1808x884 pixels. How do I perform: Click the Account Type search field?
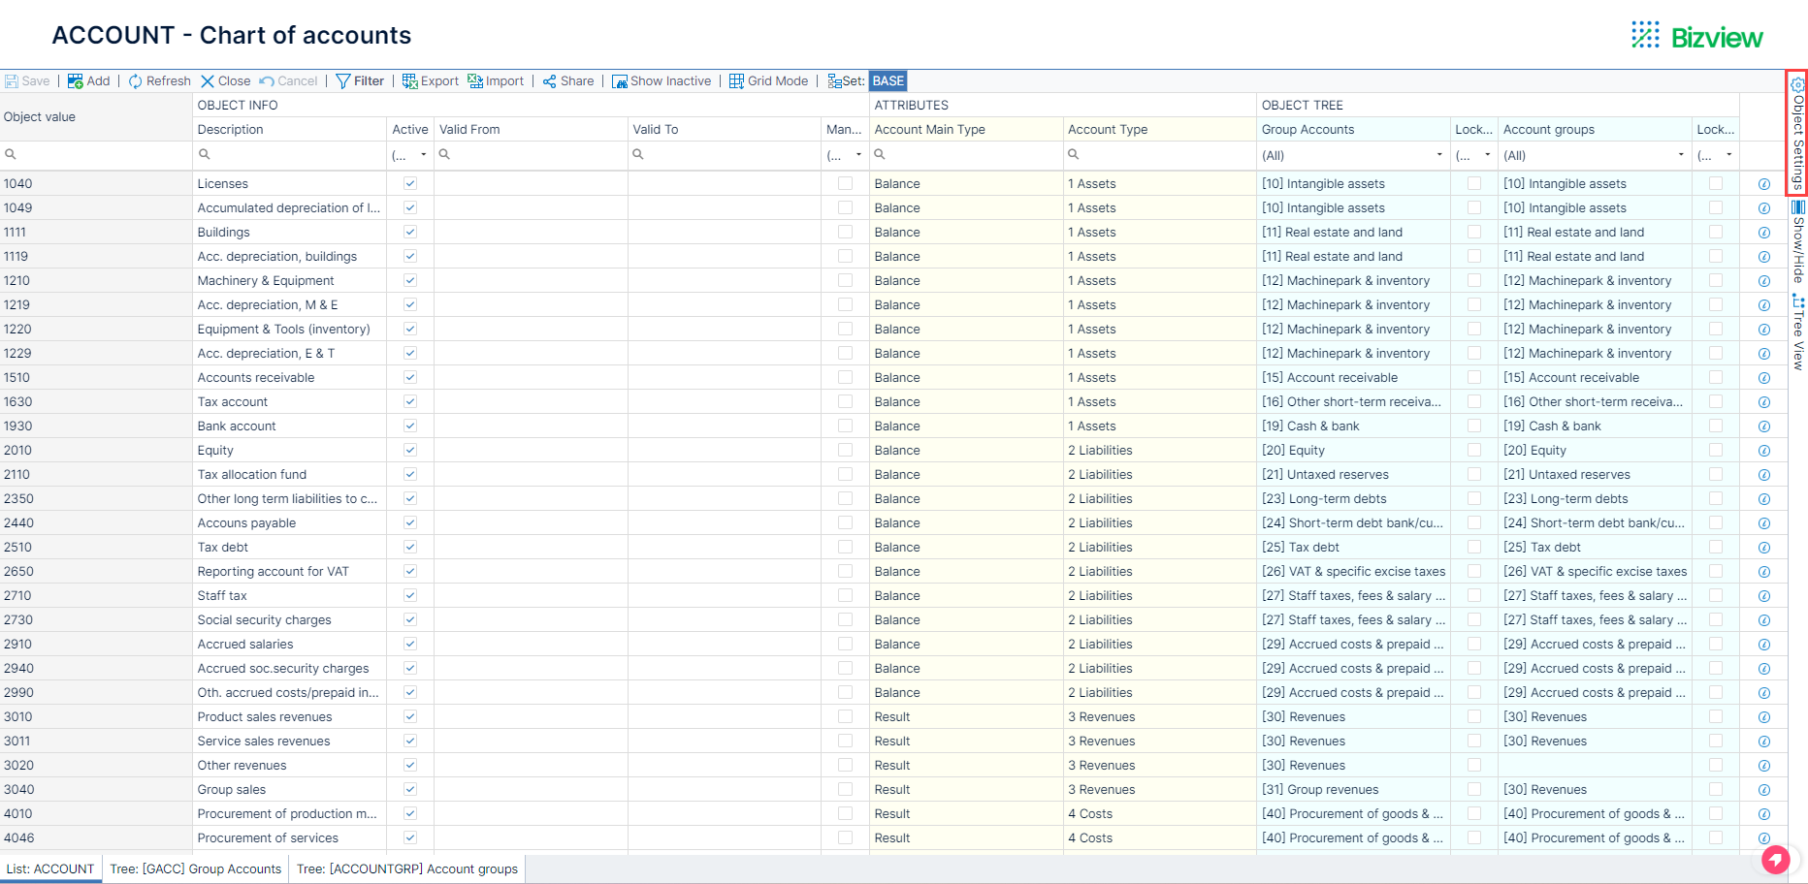coord(1159,154)
